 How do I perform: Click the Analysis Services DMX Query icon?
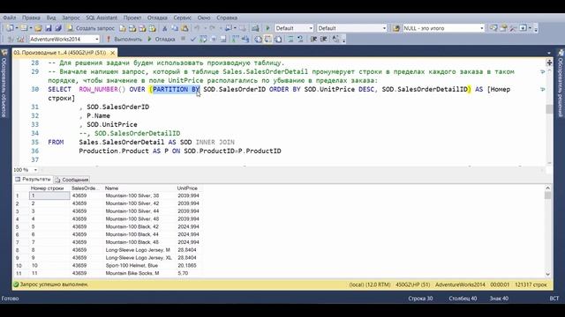(142, 28)
